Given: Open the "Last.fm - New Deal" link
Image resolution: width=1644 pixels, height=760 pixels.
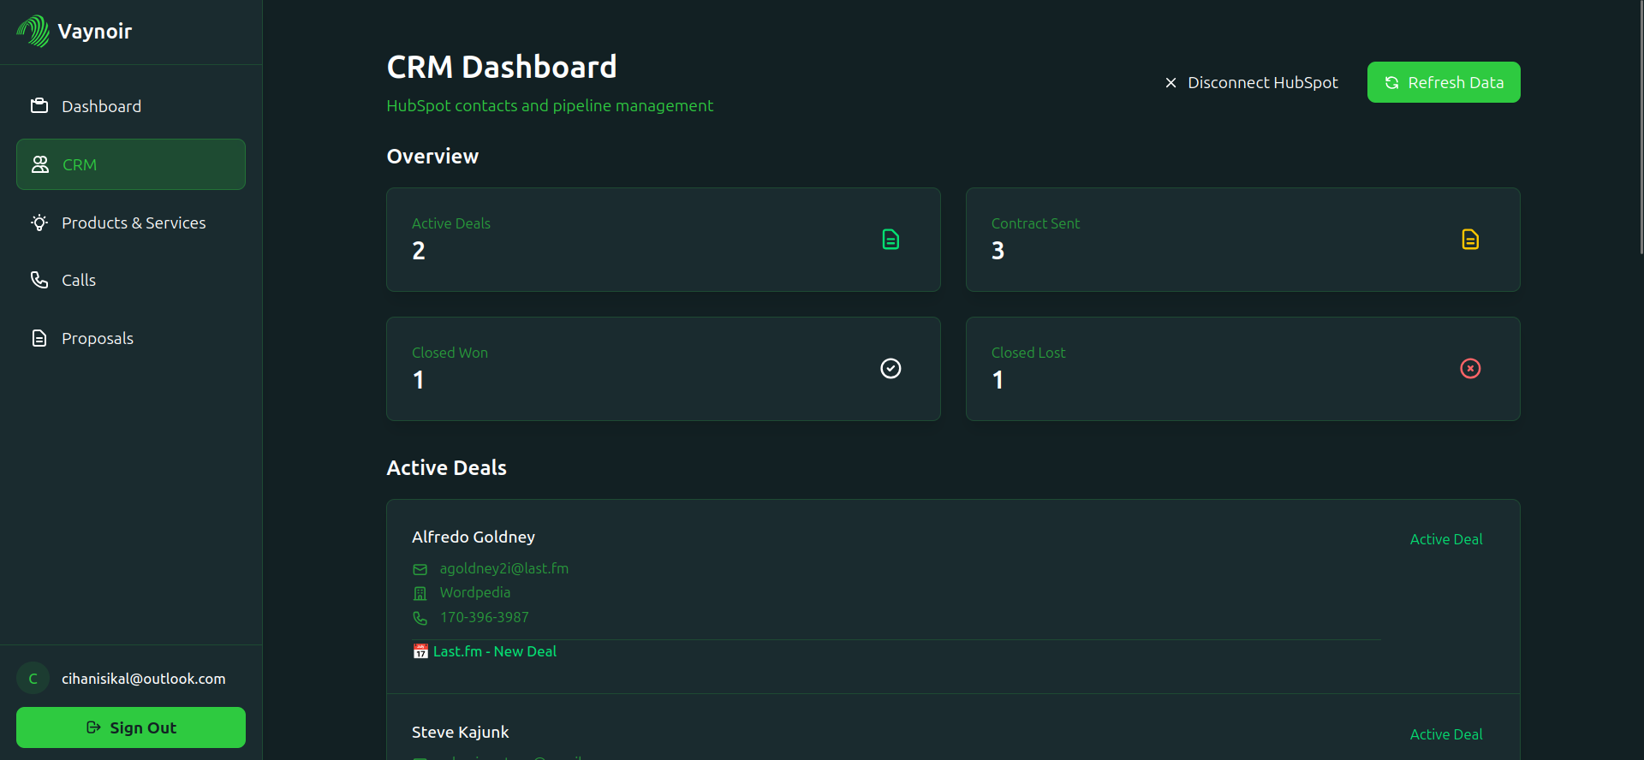Looking at the screenshot, I should tap(495, 651).
